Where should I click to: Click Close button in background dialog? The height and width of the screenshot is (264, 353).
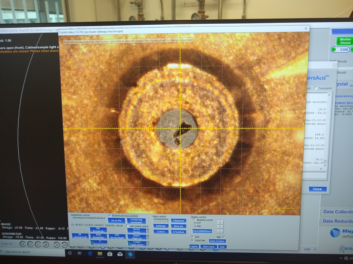pos(317,189)
